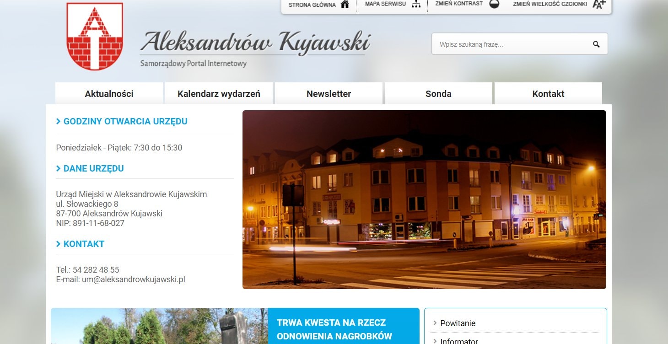Screen dimensions: 668x344
Task: Click the font size change icon
Action: (x=598, y=4)
